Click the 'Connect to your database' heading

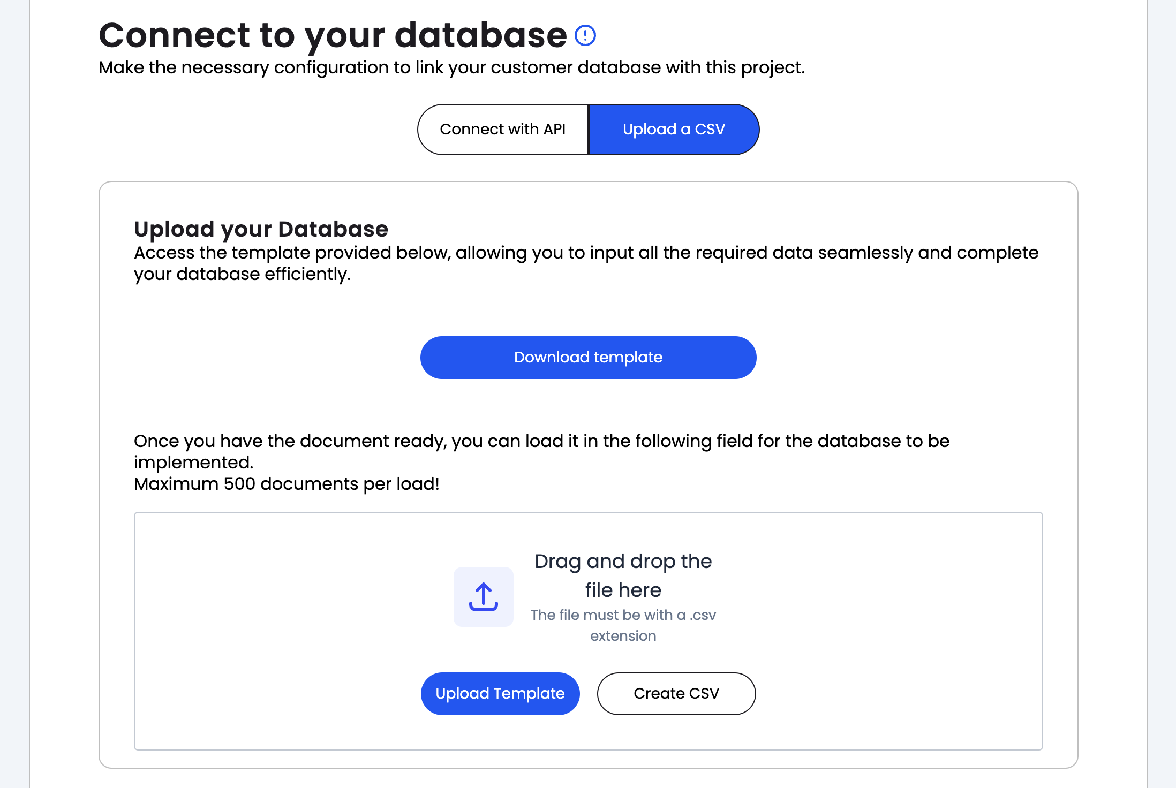tap(332, 35)
